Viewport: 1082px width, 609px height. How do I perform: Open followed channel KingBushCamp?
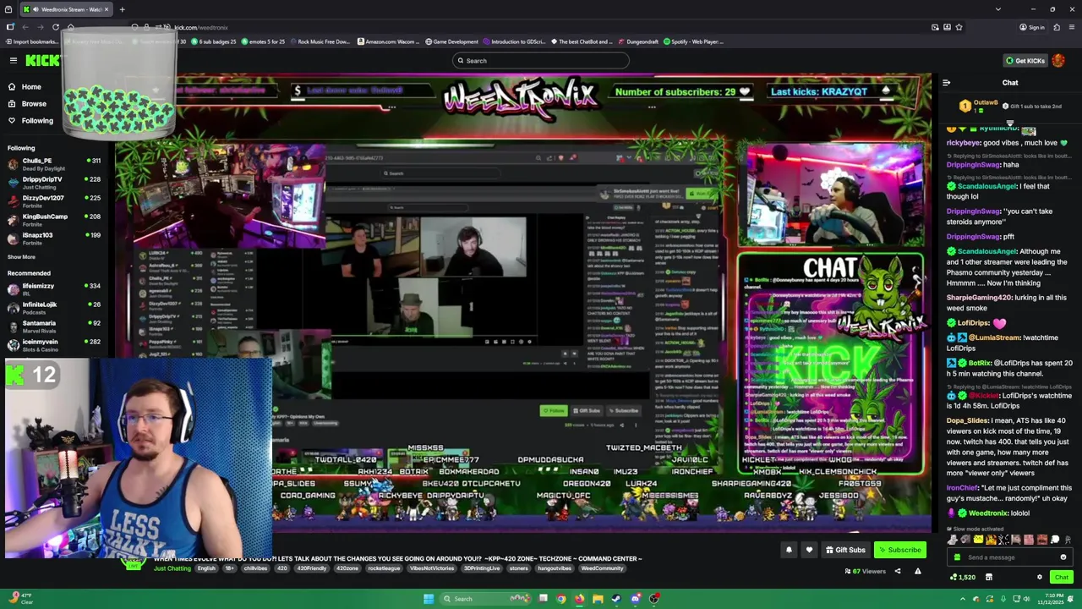(x=54, y=220)
